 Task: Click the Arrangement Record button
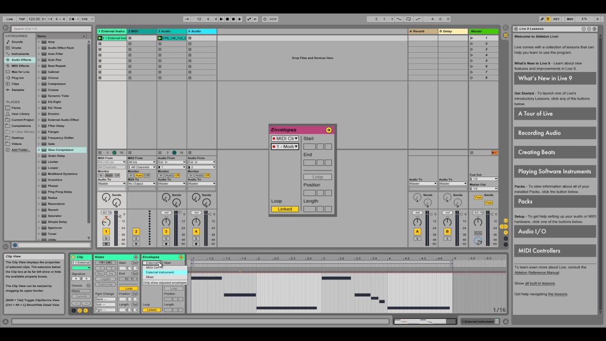click(233, 19)
